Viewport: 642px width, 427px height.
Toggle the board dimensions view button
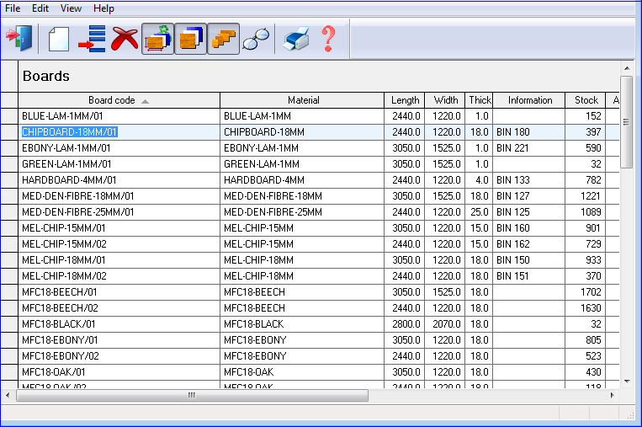click(x=158, y=39)
